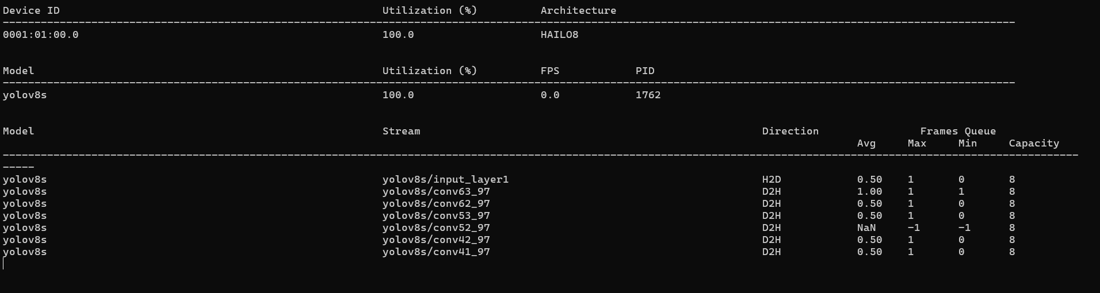This screenshot has height=293, width=1100.
Task: Select the HAILO8 architecture value
Action: click(559, 34)
